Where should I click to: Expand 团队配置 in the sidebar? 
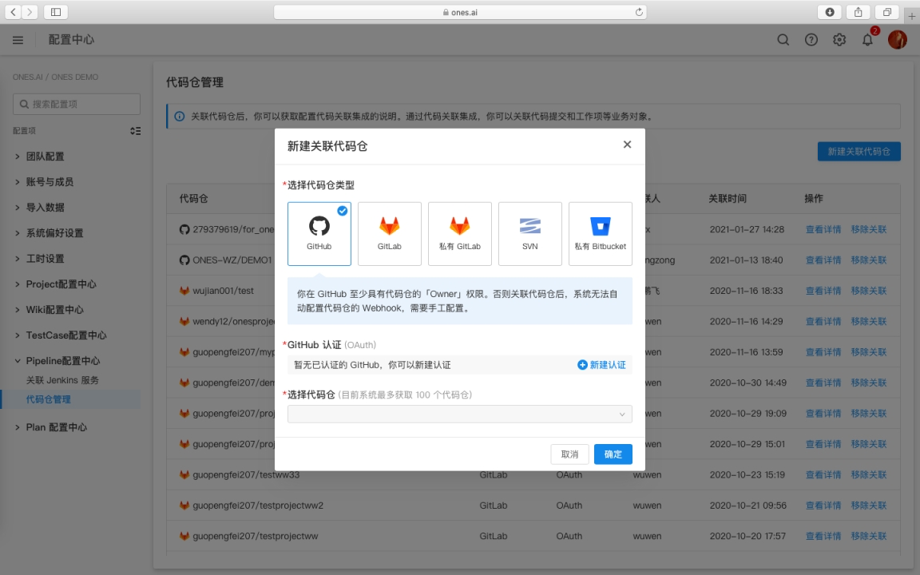pyautogui.click(x=45, y=157)
